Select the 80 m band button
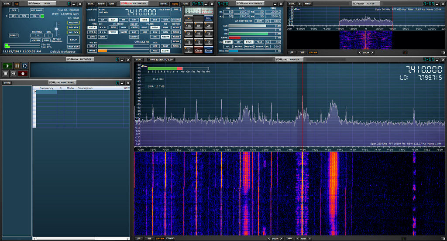 [x=199, y=26]
